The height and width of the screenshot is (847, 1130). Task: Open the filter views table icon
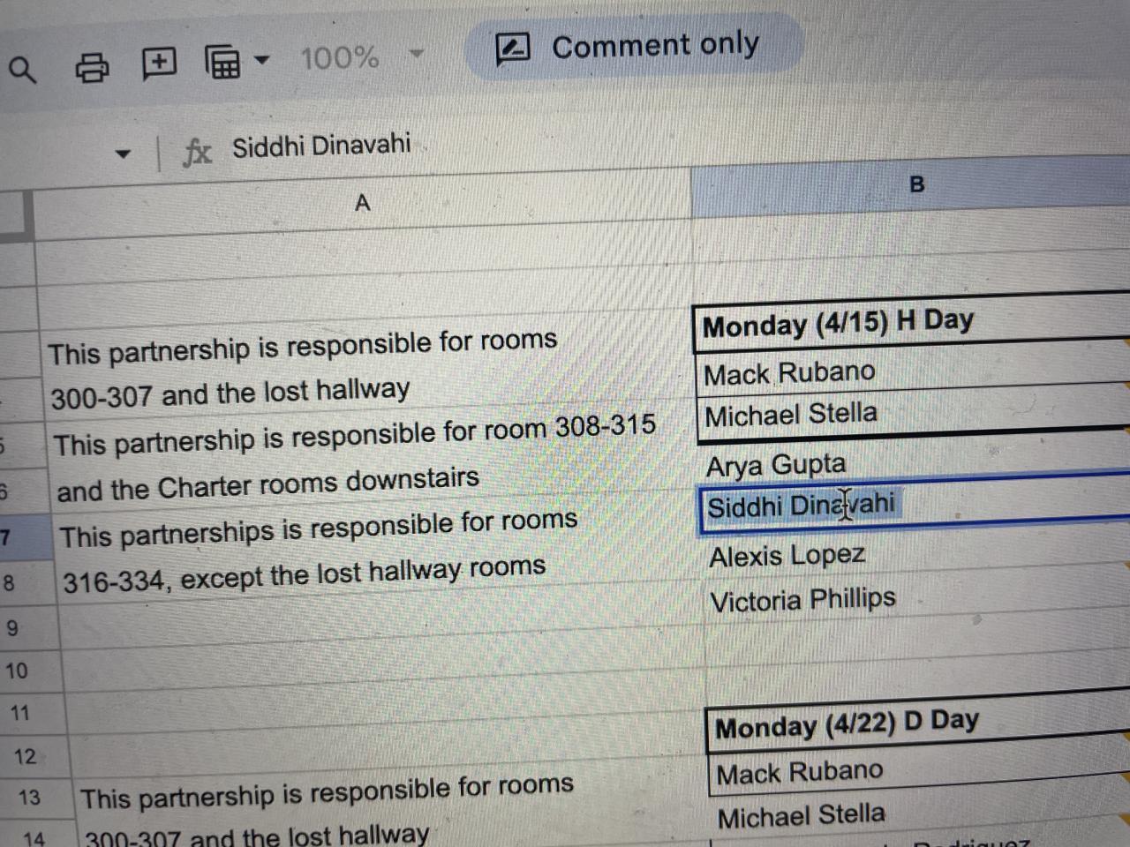coord(222,62)
